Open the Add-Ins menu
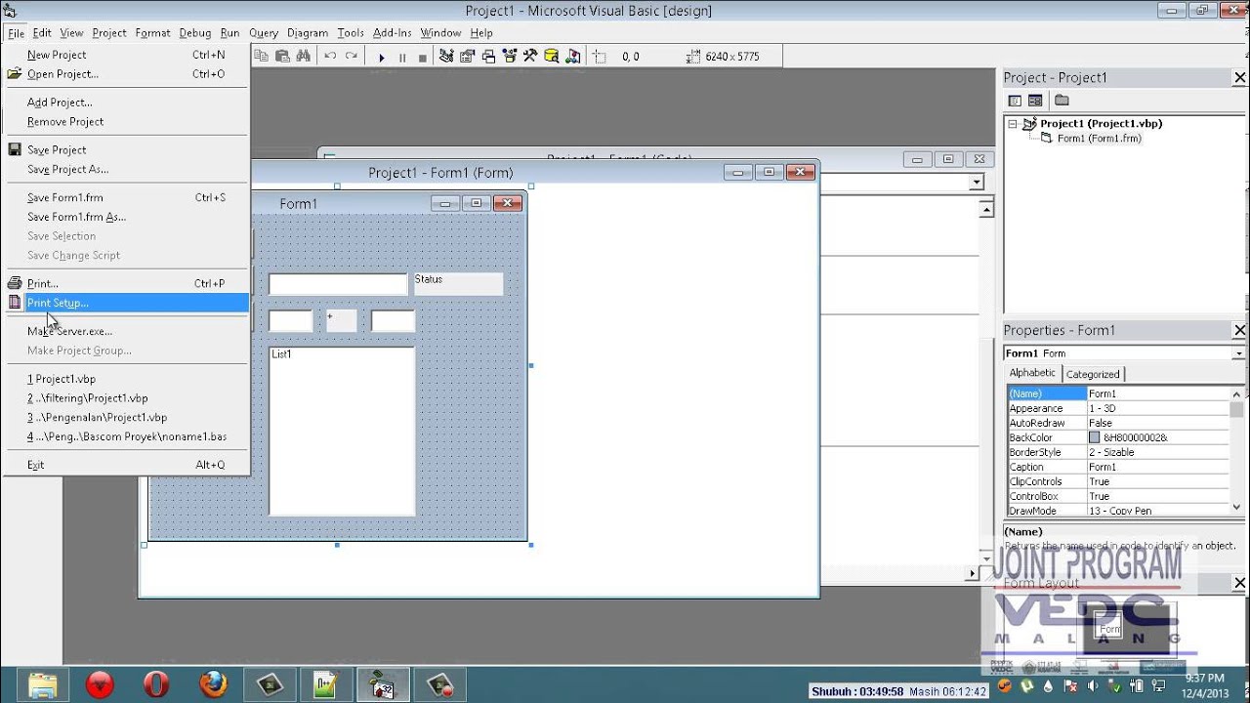This screenshot has height=703, width=1250. point(393,33)
